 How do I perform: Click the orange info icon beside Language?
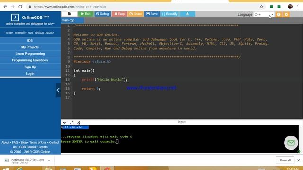(279, 15)
